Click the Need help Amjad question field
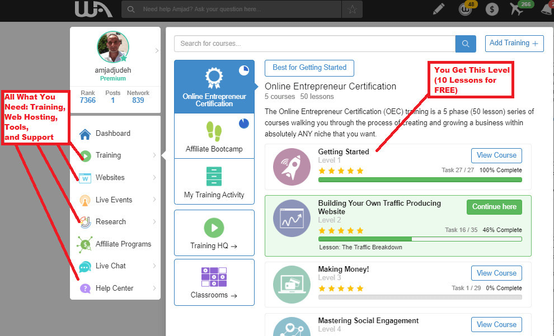This screenshot has width=554, height=336. [232, 9]
